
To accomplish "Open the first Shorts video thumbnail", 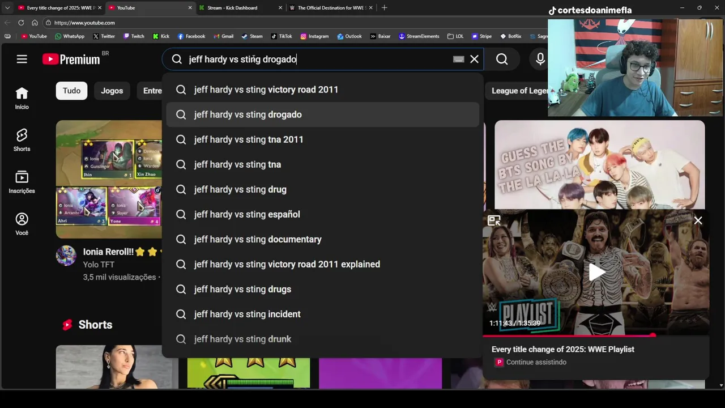I will (117, 367).
